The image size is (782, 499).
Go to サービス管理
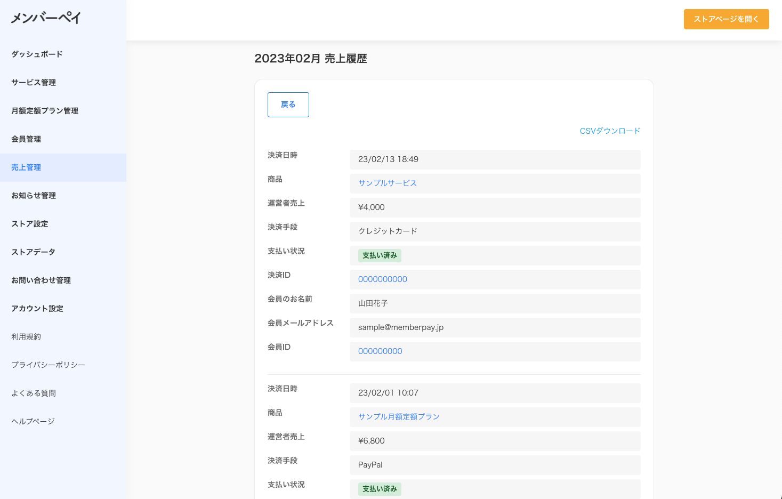34,83
